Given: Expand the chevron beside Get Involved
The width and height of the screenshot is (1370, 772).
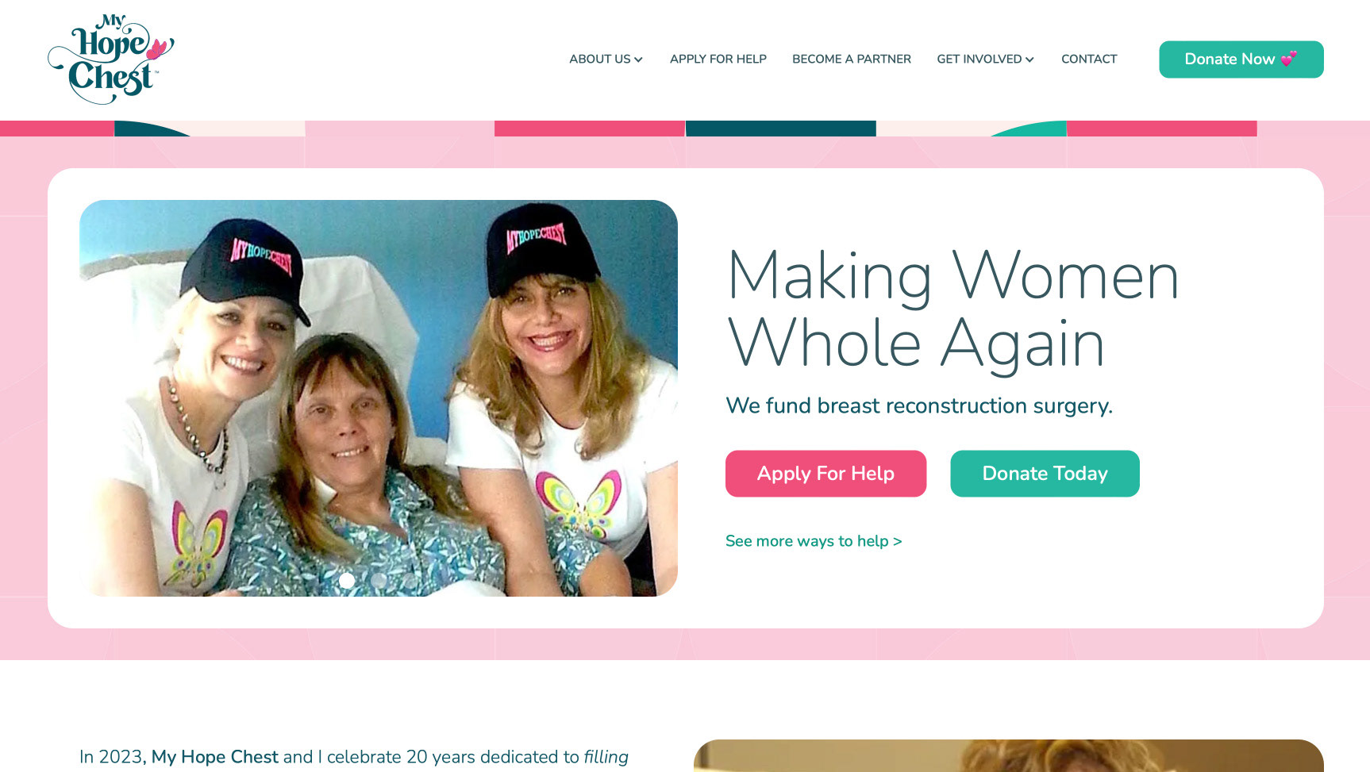Looking at the screenshot, I should (1029, 60).
